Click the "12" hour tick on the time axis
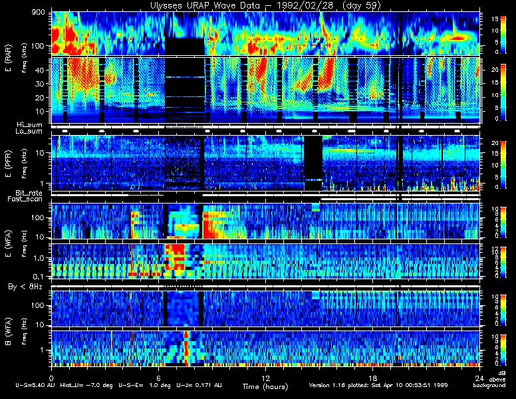 265,378
